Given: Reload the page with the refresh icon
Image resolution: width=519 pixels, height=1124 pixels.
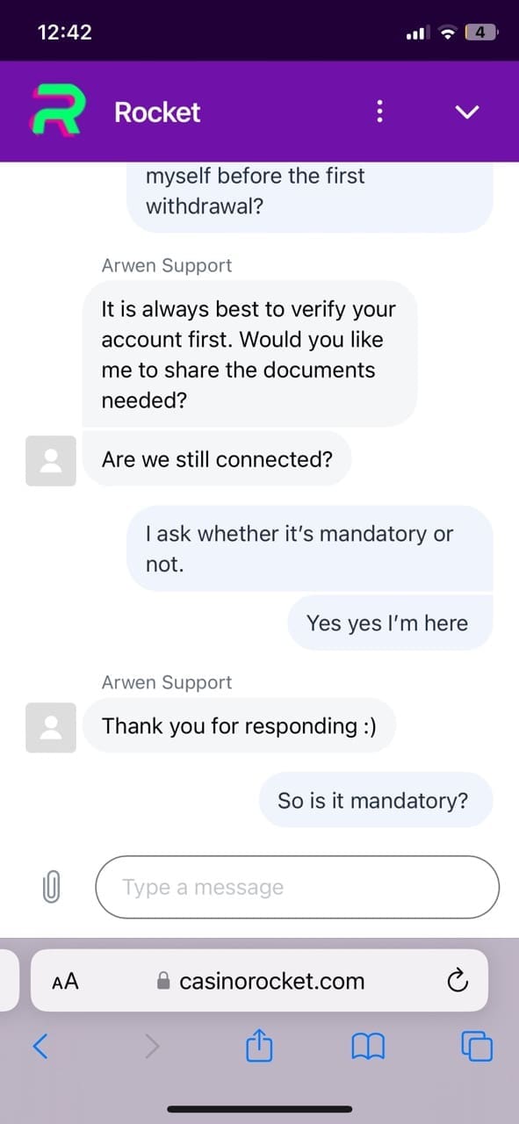Looking at the screenshot, I should tap(457, 981).
